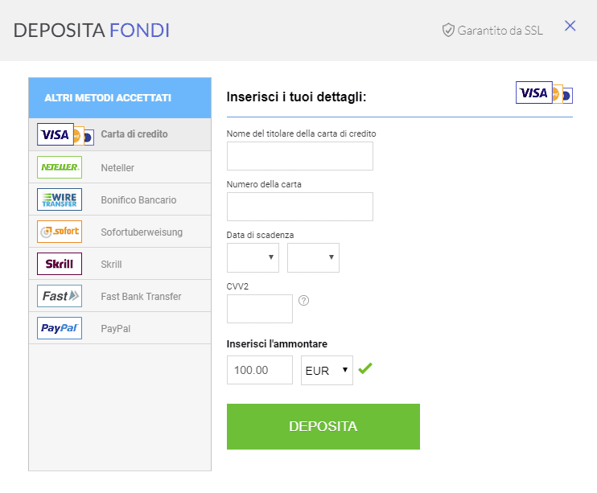Expand the EUR currency dropdown
The image size is (597, 493).
pyautogui.click(x=327, y=370)
